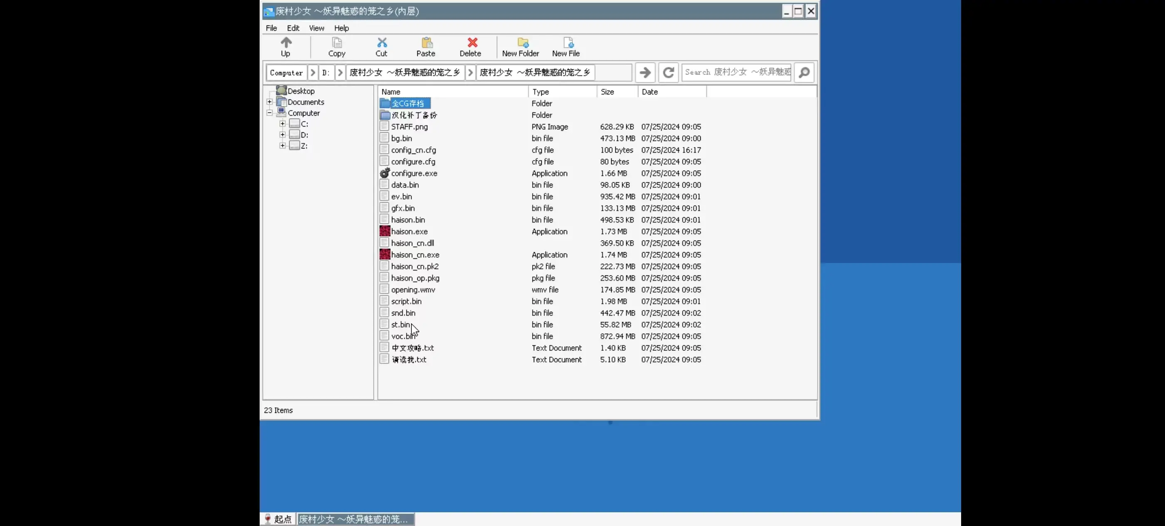Select haison_cn.exe in file list
Viewport: 1165px width, 526px height.
[x=415, y=255]
